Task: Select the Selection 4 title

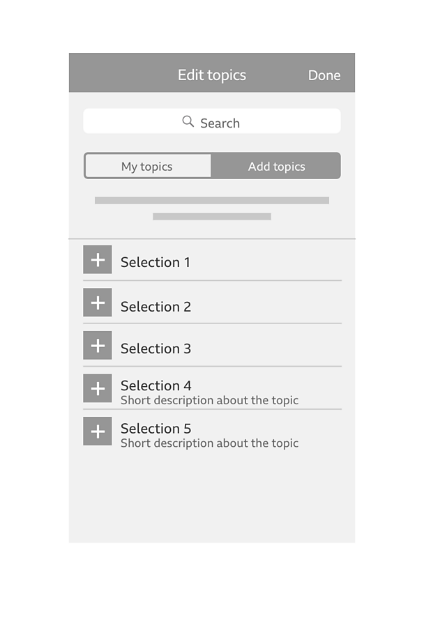Action: 156,385
